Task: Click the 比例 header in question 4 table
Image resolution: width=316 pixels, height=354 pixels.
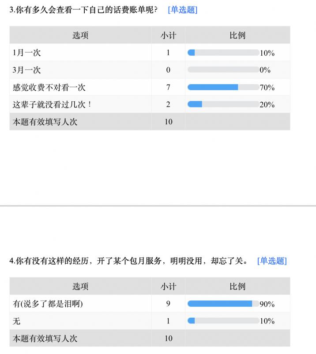Action: tap(237, 286)
